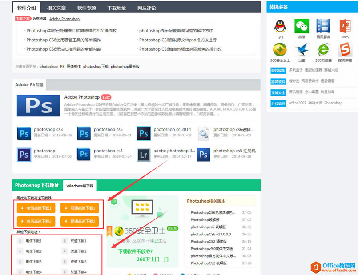
Task: Open the 360浏览器 icon
Action: click(x=323, y=50)
